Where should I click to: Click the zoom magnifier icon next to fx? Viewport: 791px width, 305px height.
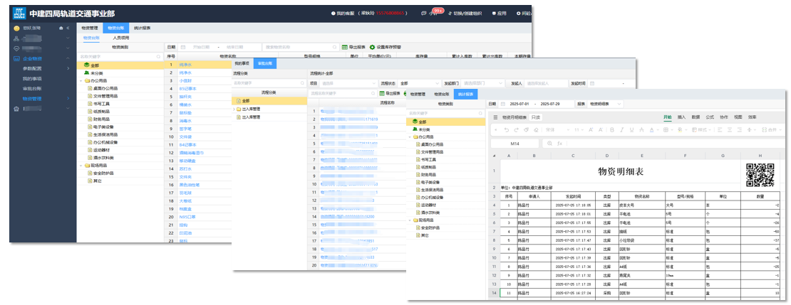[x=550, y=144]
